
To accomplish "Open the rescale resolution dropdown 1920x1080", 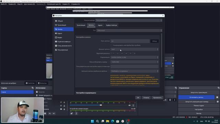I will [134, 62].
